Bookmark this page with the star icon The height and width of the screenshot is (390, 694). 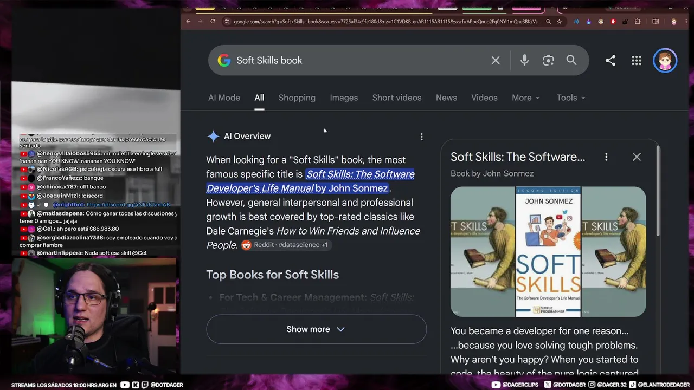tap(559, 22)
